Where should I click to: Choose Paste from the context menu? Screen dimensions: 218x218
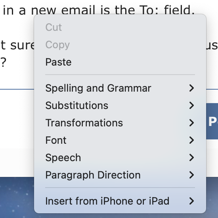pyautogui.click(x=120, y=62)
